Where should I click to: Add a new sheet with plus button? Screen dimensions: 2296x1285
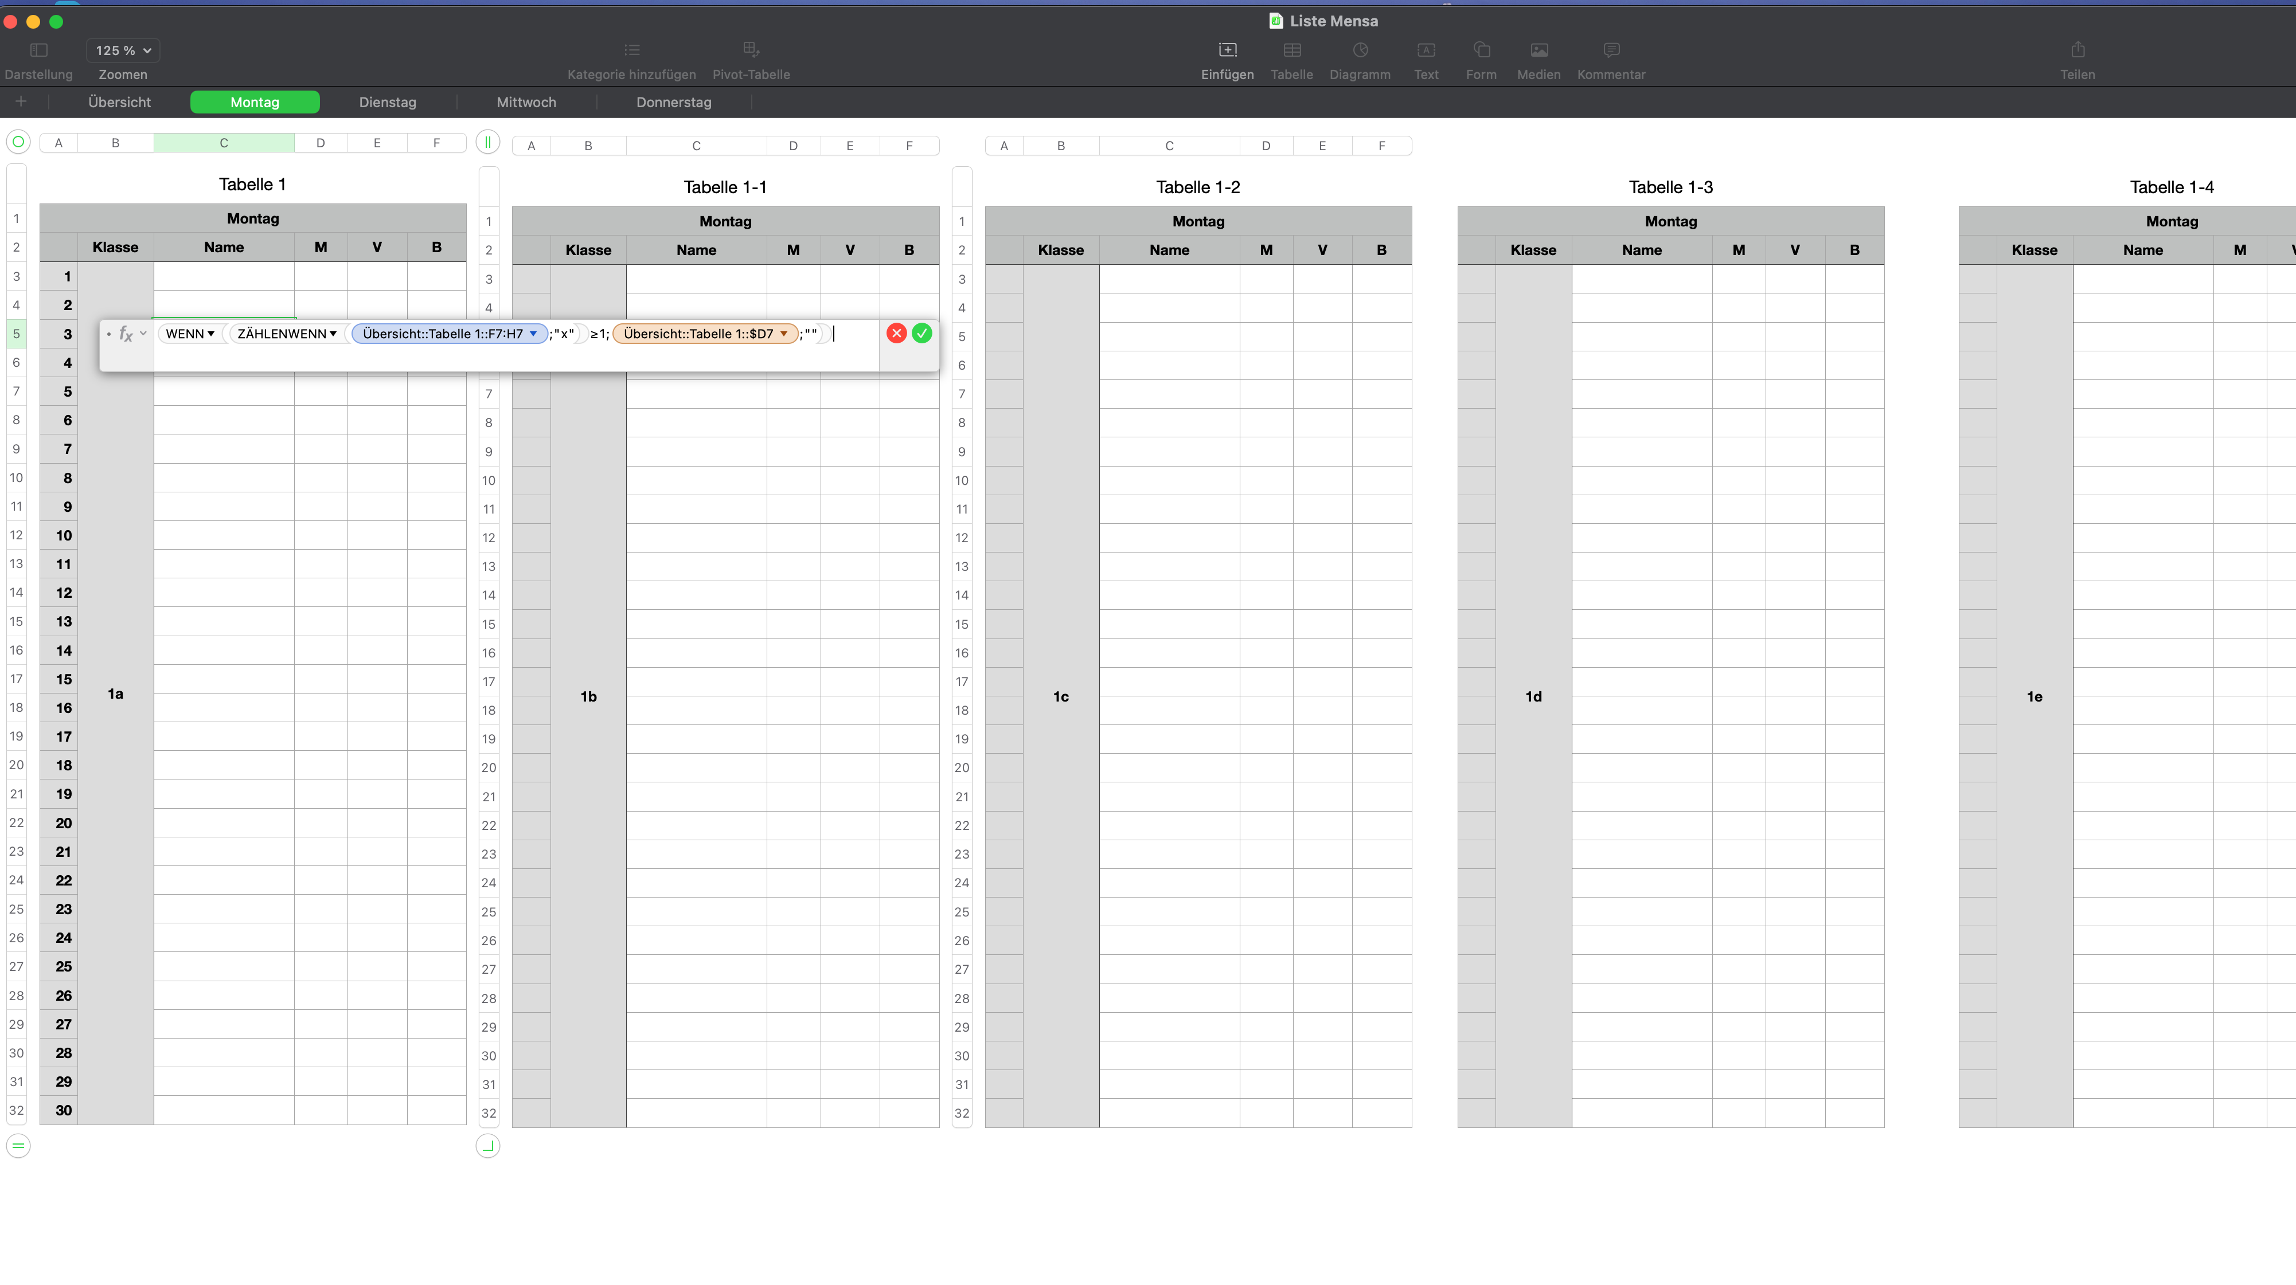click(x=21, y=101)
